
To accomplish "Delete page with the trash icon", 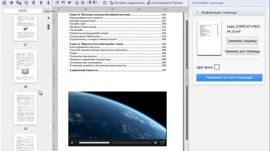I will coord(34,3).
